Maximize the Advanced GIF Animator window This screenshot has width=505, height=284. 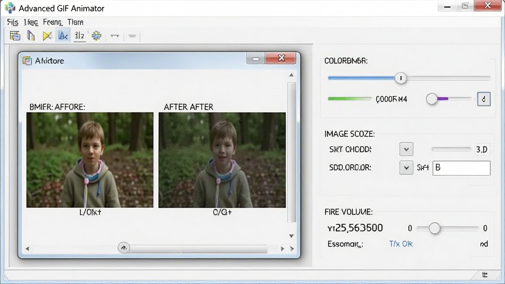click(465, 6)
